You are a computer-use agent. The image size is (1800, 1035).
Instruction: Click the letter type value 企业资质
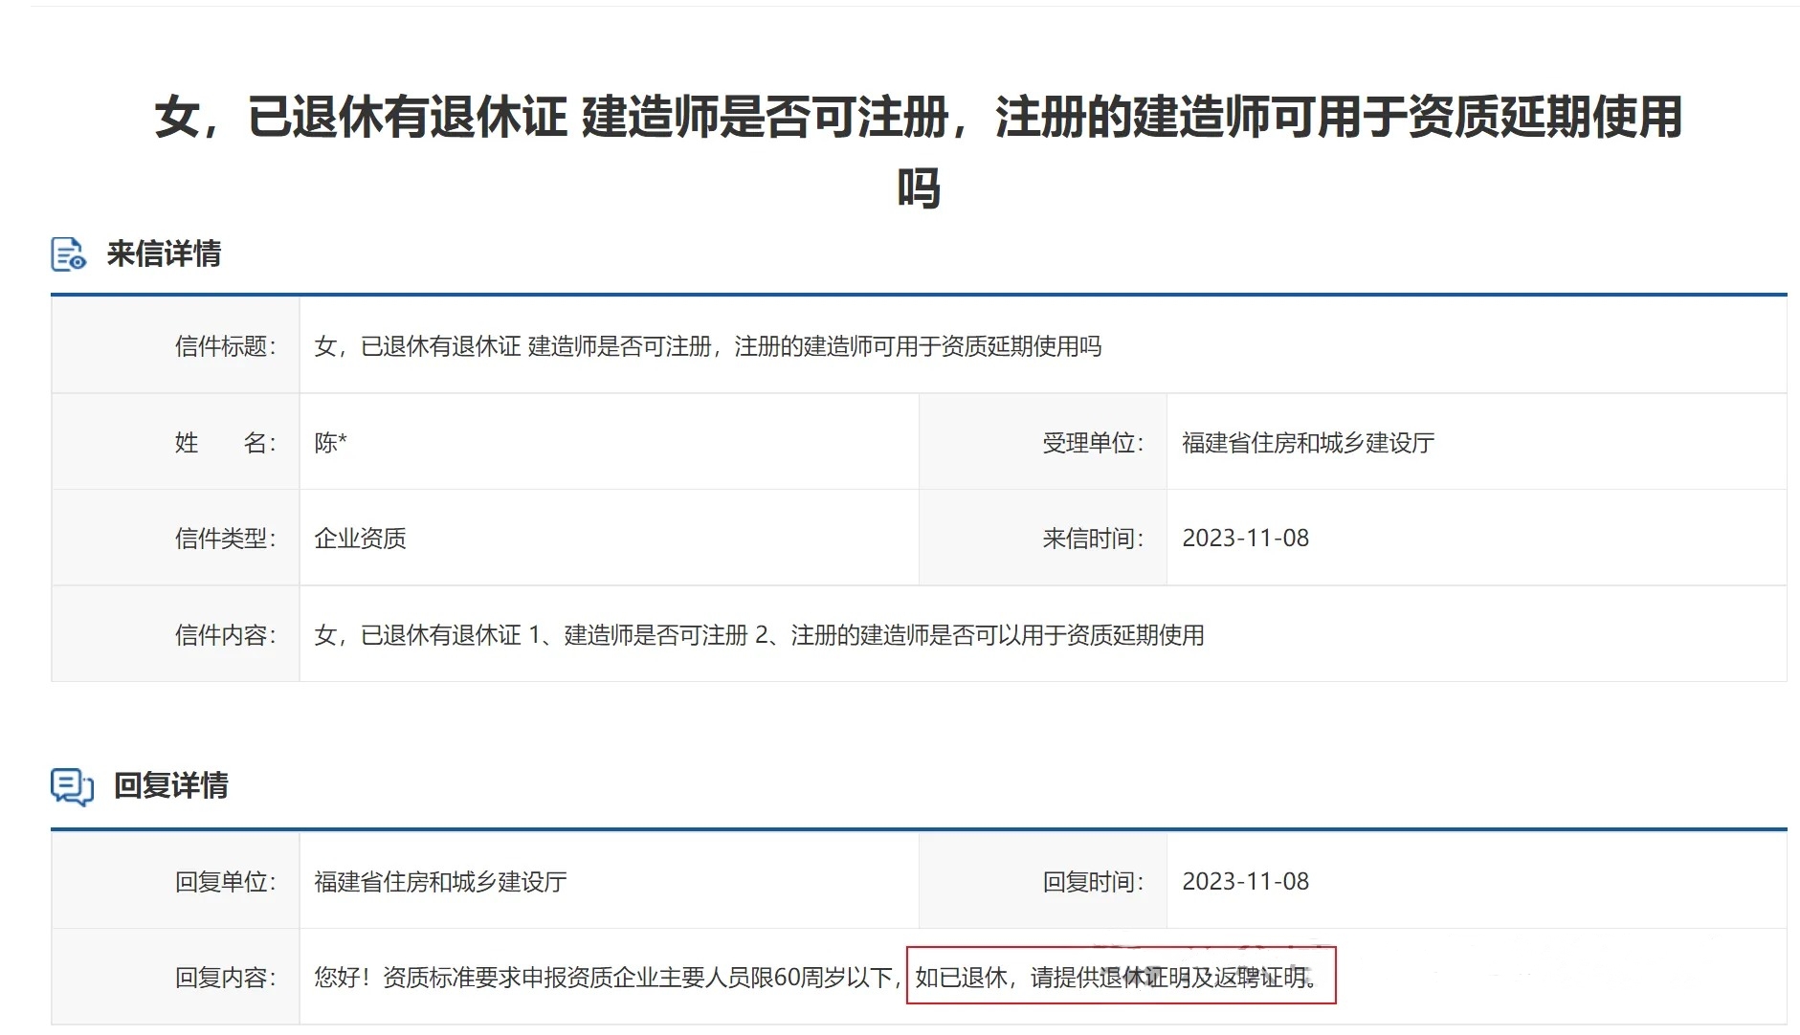coord(360,539)
